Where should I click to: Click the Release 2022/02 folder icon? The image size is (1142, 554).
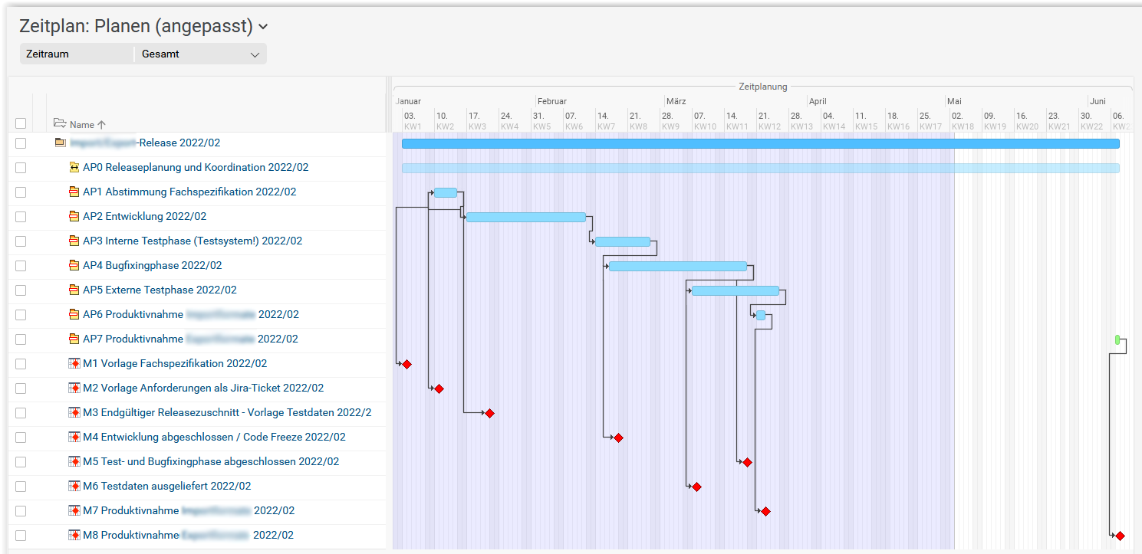(60, 143)
